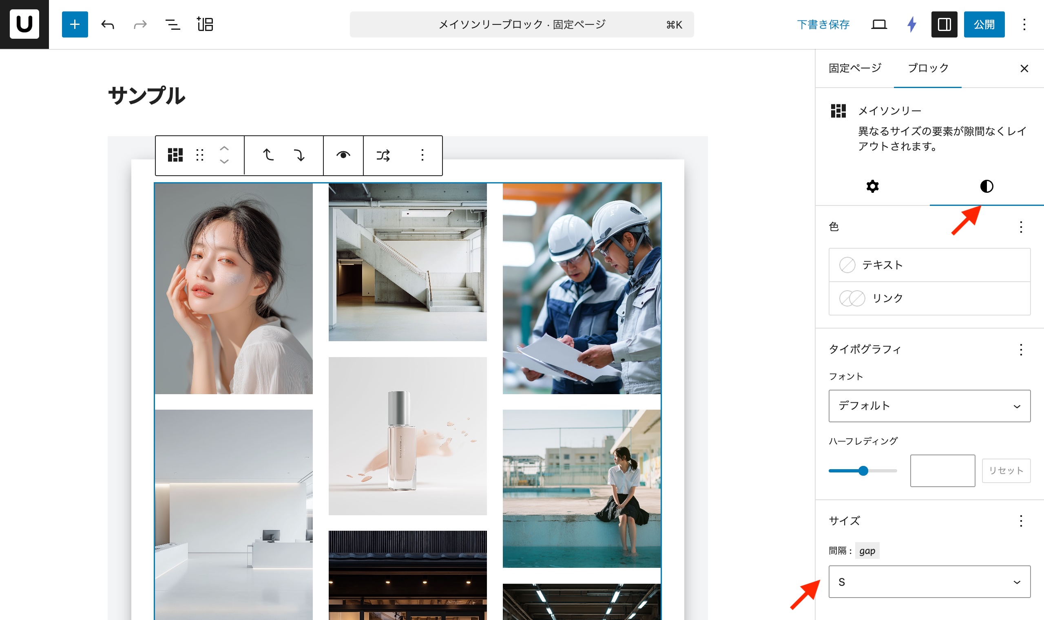Open the 間隔 gap dropdown set to S
Image resolution: width=1044 pixels, height=620 pixels.
tap(929, 582)
